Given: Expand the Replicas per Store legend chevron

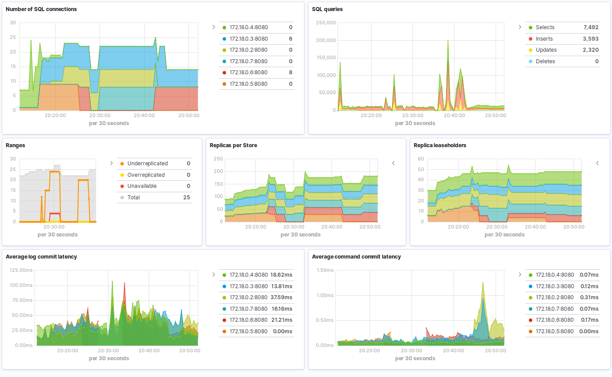Looking at the screenshot, I should [x=393, y=163].
